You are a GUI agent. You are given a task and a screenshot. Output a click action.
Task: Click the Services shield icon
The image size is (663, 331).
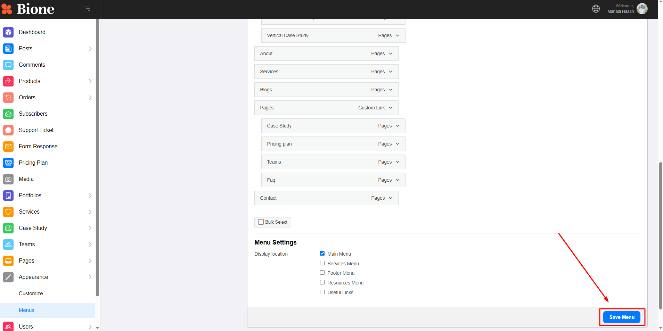8,212
